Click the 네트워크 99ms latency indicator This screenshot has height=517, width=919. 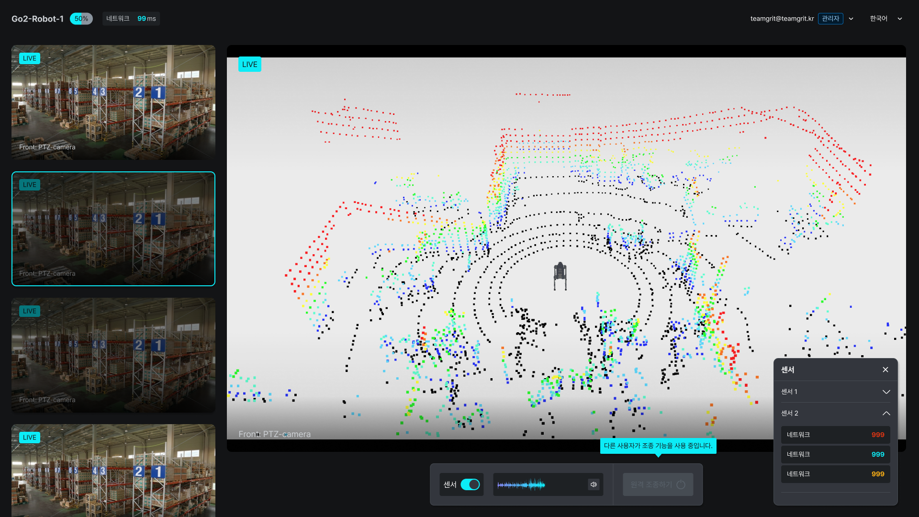point(131,19)
